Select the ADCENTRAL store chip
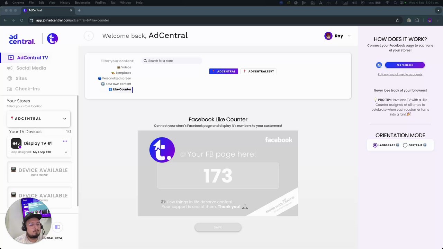This screenshot has height=249, width=443. pyautogui.click(x=224, y=71)
